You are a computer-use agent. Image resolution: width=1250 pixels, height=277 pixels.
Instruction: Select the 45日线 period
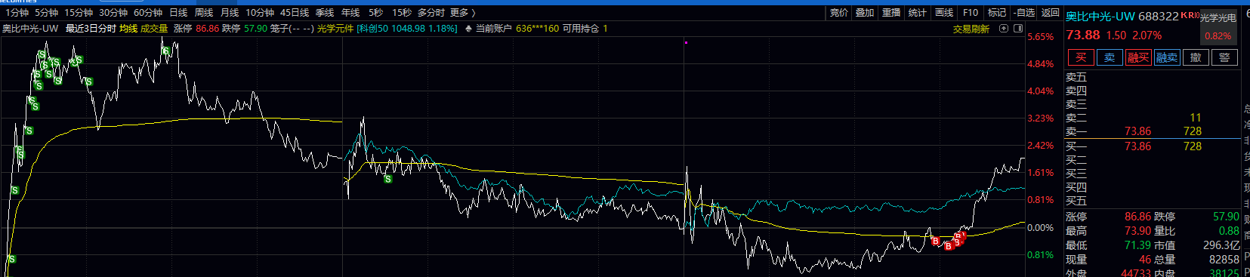pos(295,13)
